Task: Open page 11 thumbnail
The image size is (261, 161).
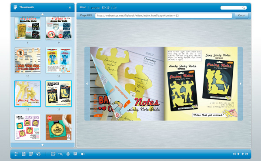Action: tap(59, 60)
